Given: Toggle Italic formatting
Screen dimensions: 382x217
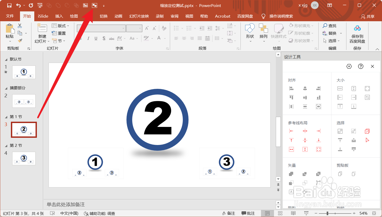Looking at the screenshot, I should tap(88, 38).
